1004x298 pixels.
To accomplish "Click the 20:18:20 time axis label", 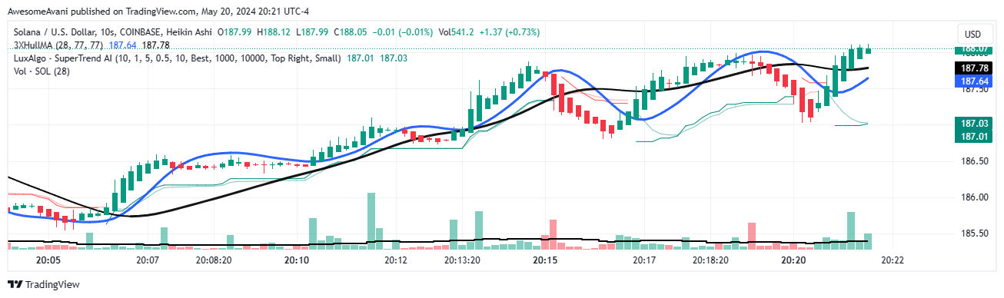I will point(710,261).
